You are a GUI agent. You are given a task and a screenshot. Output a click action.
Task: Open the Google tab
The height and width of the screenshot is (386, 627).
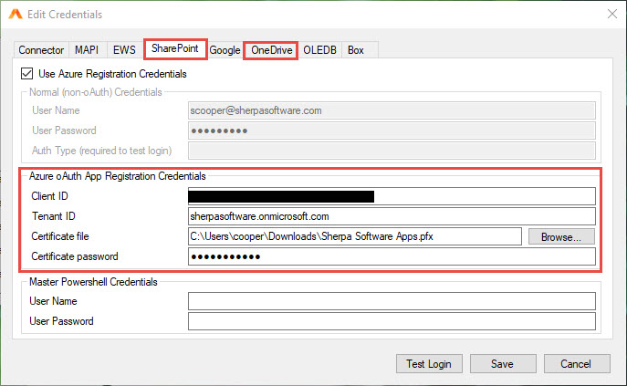tap(225, 50)
